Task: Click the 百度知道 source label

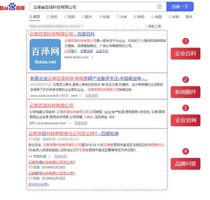Action: point(40,156)
